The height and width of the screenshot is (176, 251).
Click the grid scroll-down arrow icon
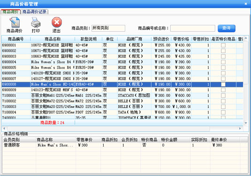[246, 123]
